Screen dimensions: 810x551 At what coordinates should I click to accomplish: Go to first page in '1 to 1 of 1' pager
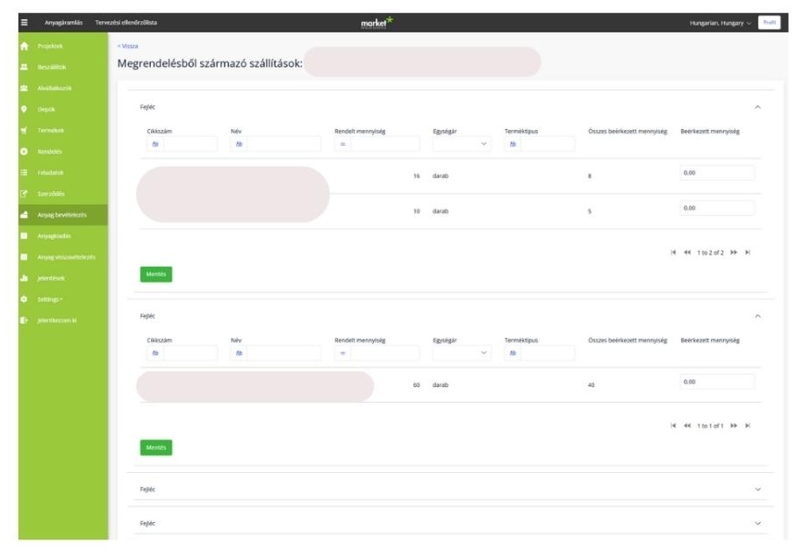pos(673,426)
